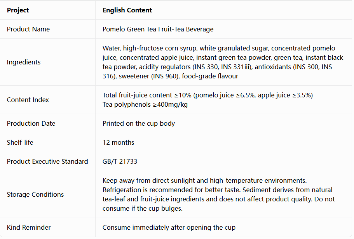354x239 pixels.
Task: Click the Keep away from direct sunlight paragraph
Action: point(218,194)
